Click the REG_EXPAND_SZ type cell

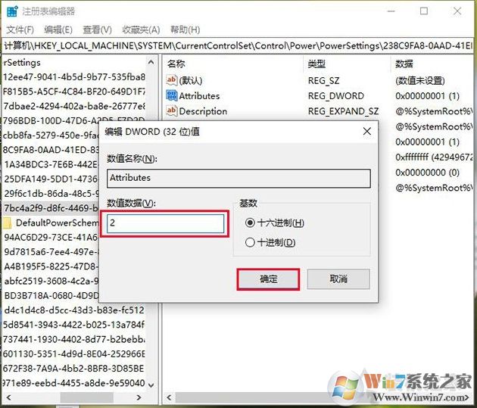point(343,111)
